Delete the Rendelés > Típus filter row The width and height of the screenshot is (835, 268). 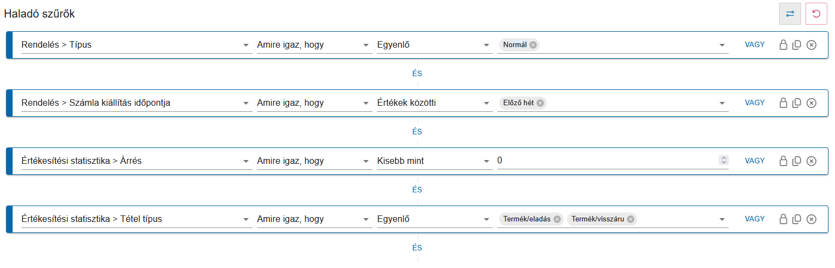[811, 45]
